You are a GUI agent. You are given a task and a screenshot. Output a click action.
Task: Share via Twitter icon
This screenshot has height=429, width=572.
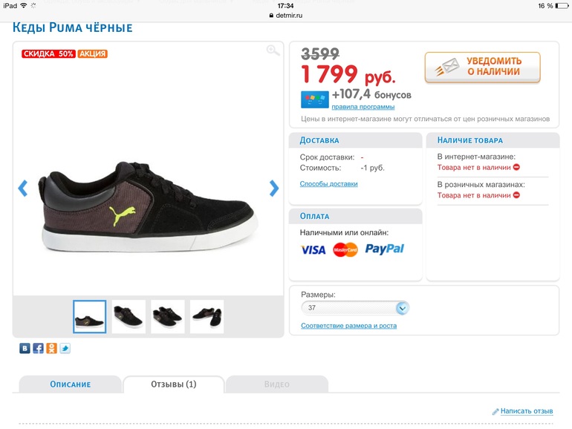pos(65,348)
